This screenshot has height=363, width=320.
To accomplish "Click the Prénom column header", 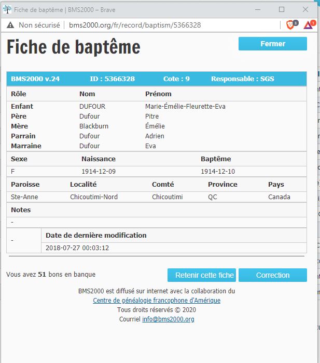I will [158, 94].
